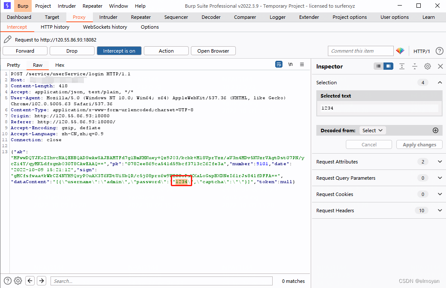Expand the Request Headers section
Screen dimensions: 446x288
click(x=439, y=210)
